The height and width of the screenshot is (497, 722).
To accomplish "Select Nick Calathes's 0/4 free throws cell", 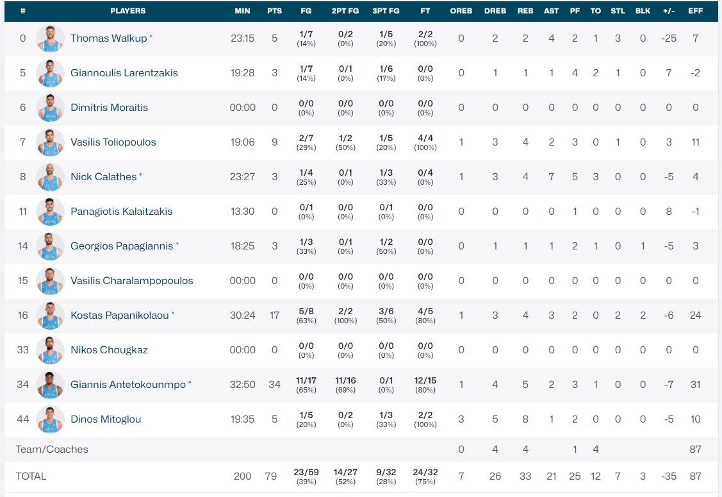I will click(425, 177).
